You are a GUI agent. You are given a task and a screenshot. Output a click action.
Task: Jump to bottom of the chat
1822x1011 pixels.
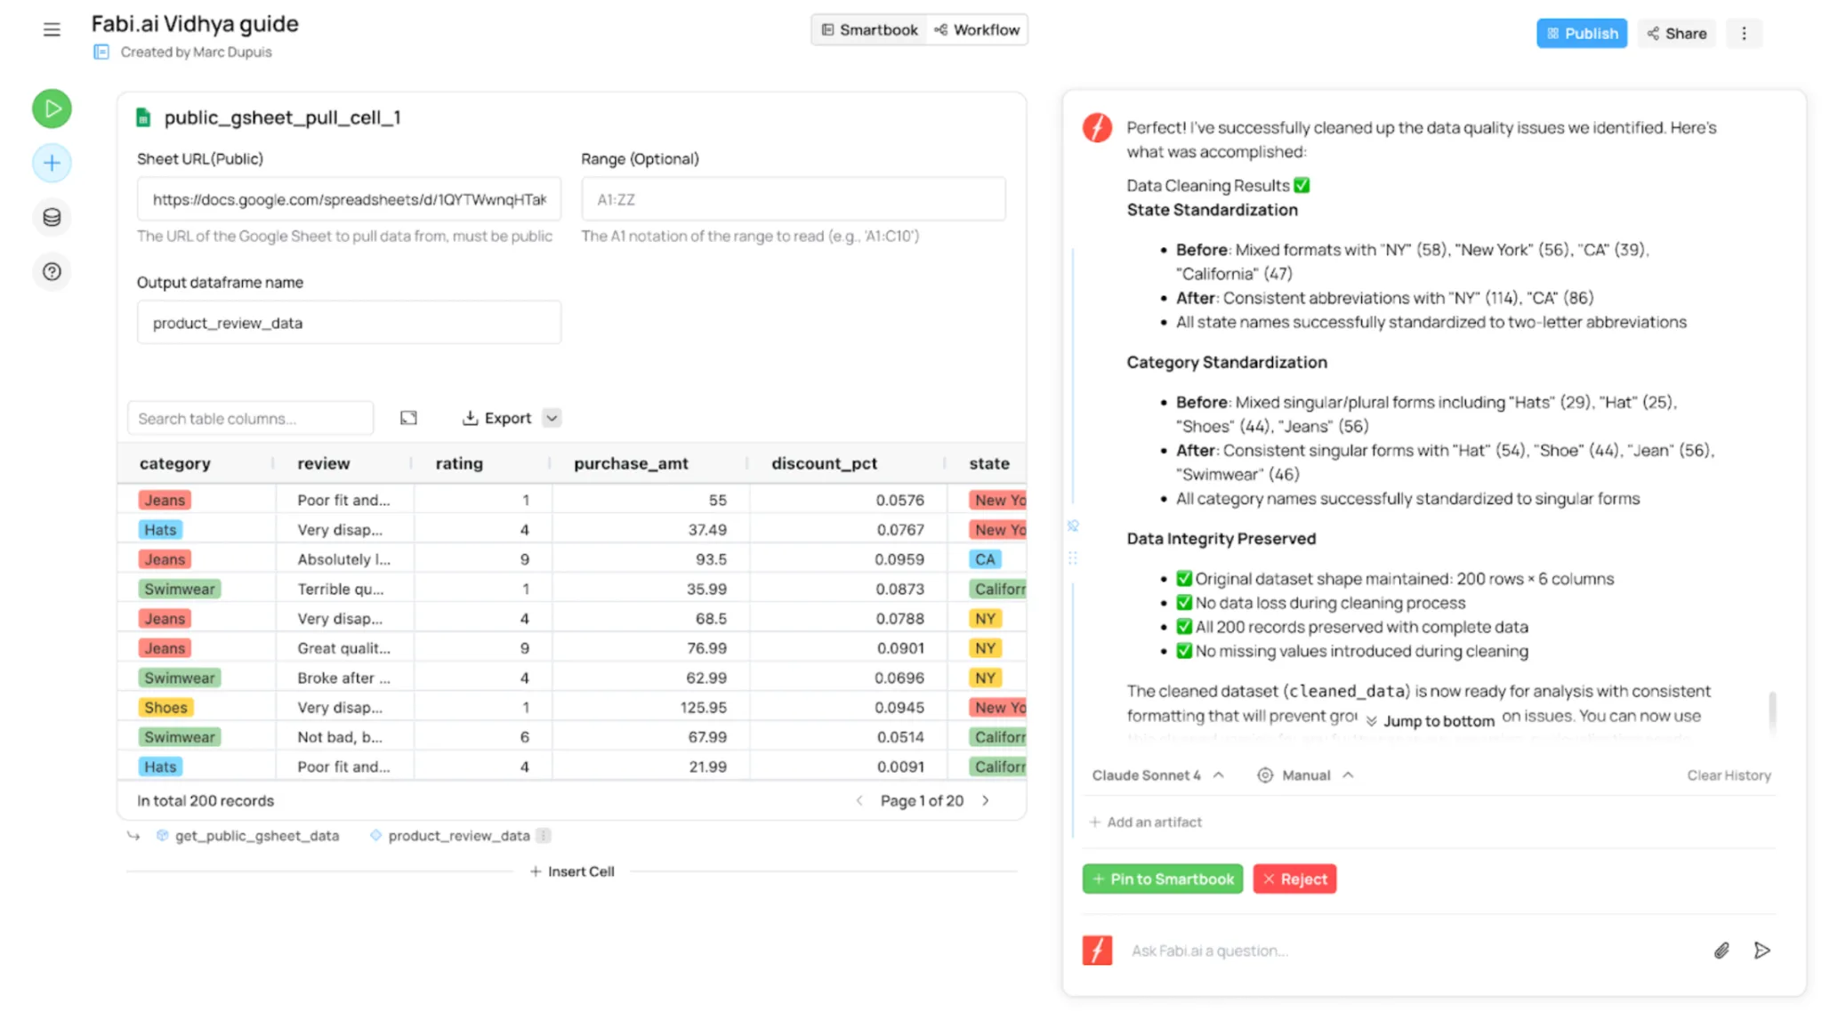coord(1431,721)
